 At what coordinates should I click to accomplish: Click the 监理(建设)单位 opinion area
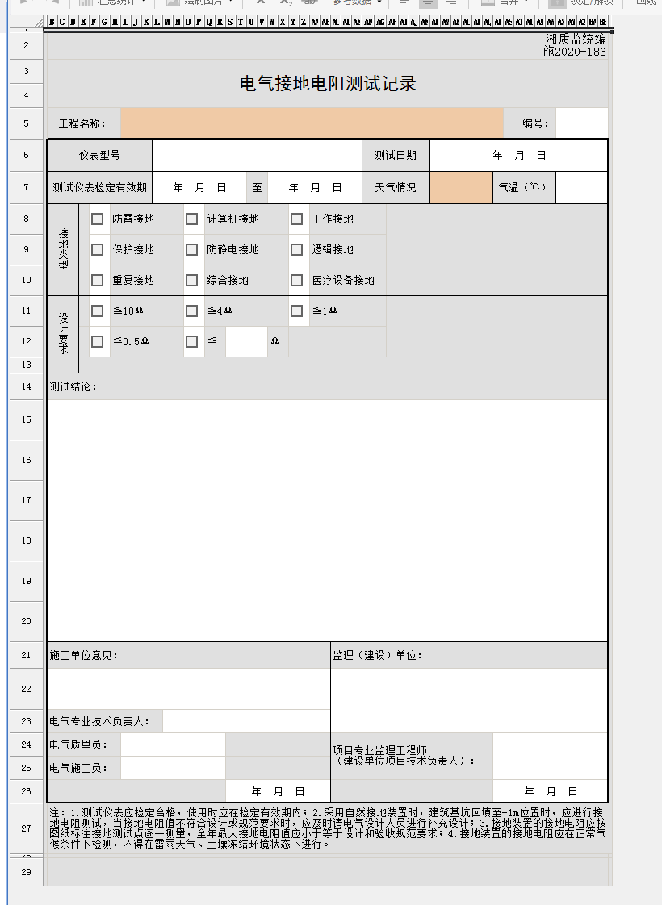click(x=469, y=701)
